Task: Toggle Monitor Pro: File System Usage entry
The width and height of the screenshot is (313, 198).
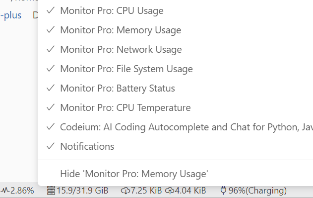Action: coord(175,69)
